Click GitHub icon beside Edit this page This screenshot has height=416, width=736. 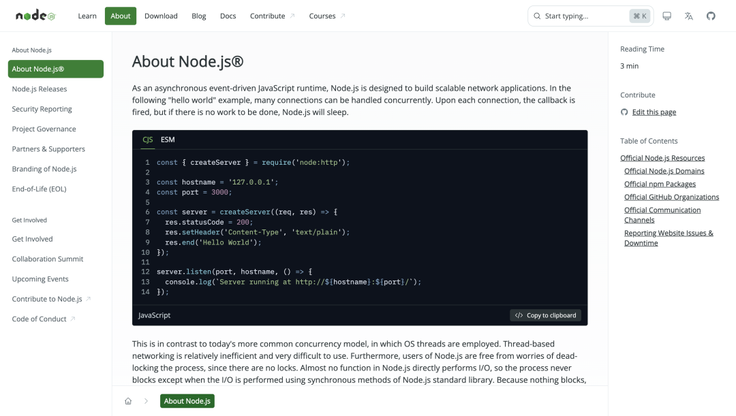624,112
